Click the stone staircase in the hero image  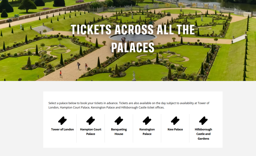pyautogui.click(x=42, y=29)
